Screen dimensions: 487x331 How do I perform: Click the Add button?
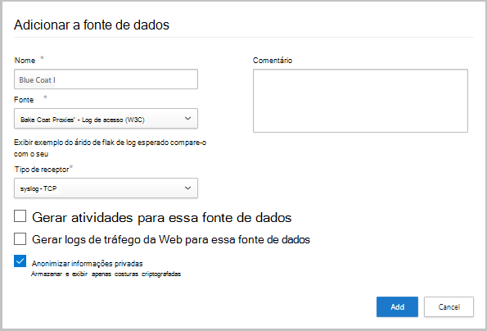[x=397, y=306]
